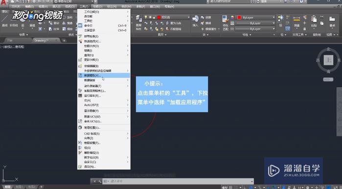The width and height of the screenshot is (342, 189).
Task: Expand the Properties (特性) panel title
Action: pos(247,35)
